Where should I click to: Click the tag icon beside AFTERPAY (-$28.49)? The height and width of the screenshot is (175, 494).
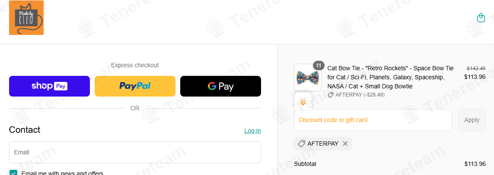(x=331, y=95)
